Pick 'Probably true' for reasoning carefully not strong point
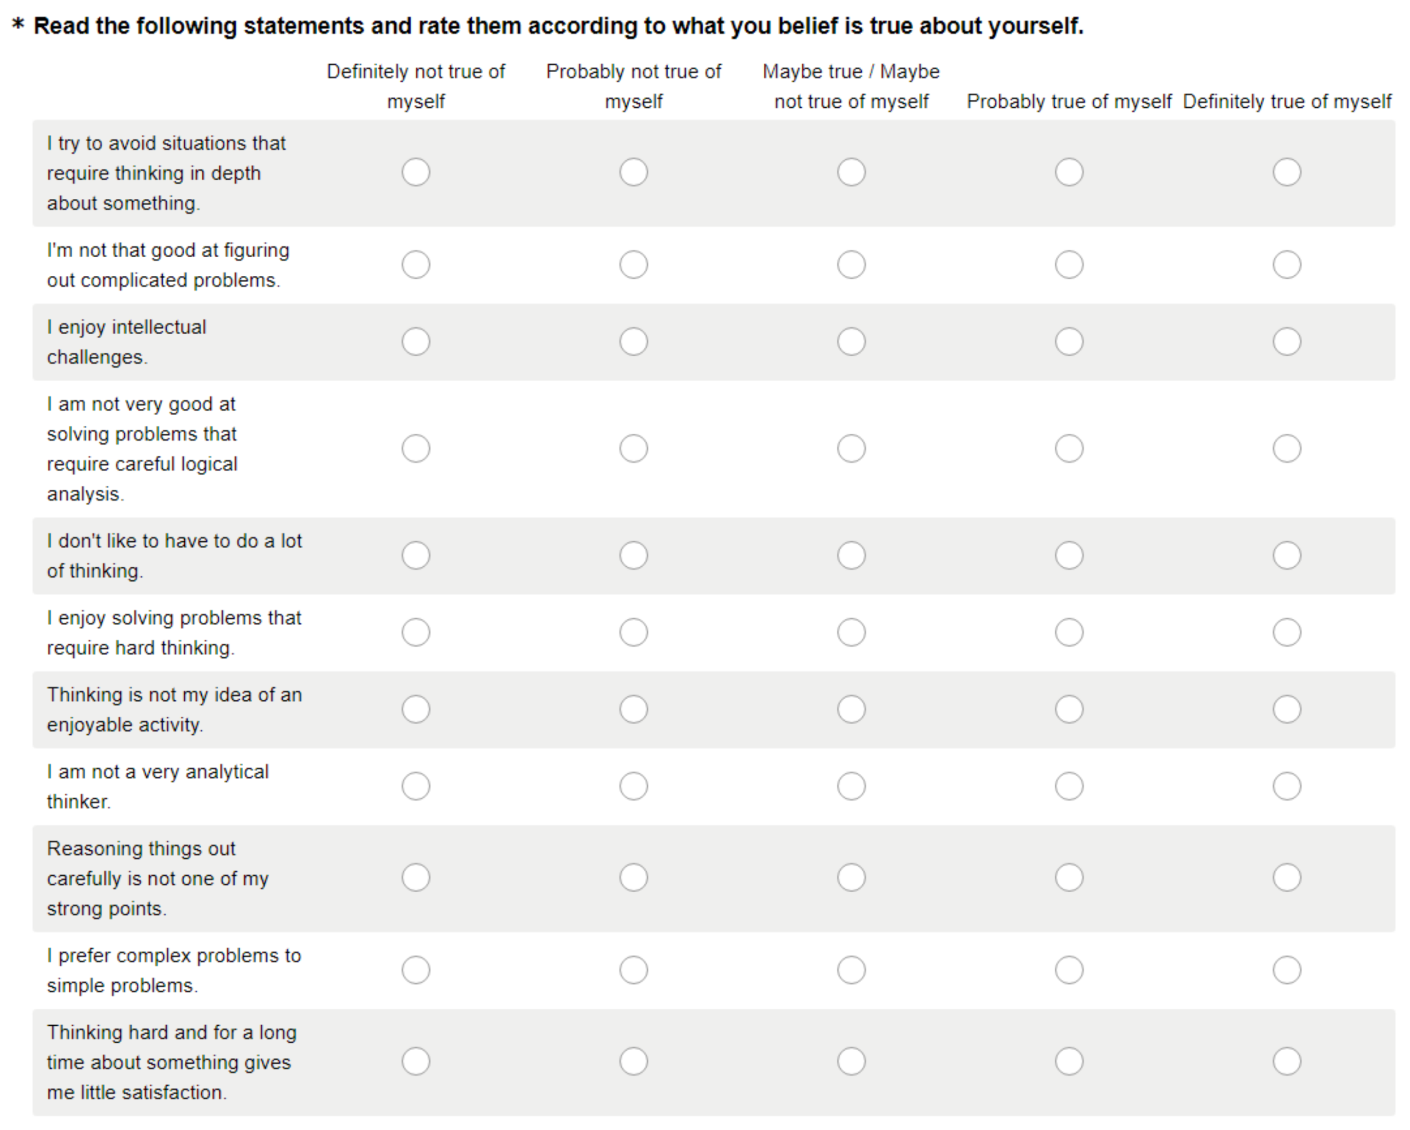 point(1069,878)
